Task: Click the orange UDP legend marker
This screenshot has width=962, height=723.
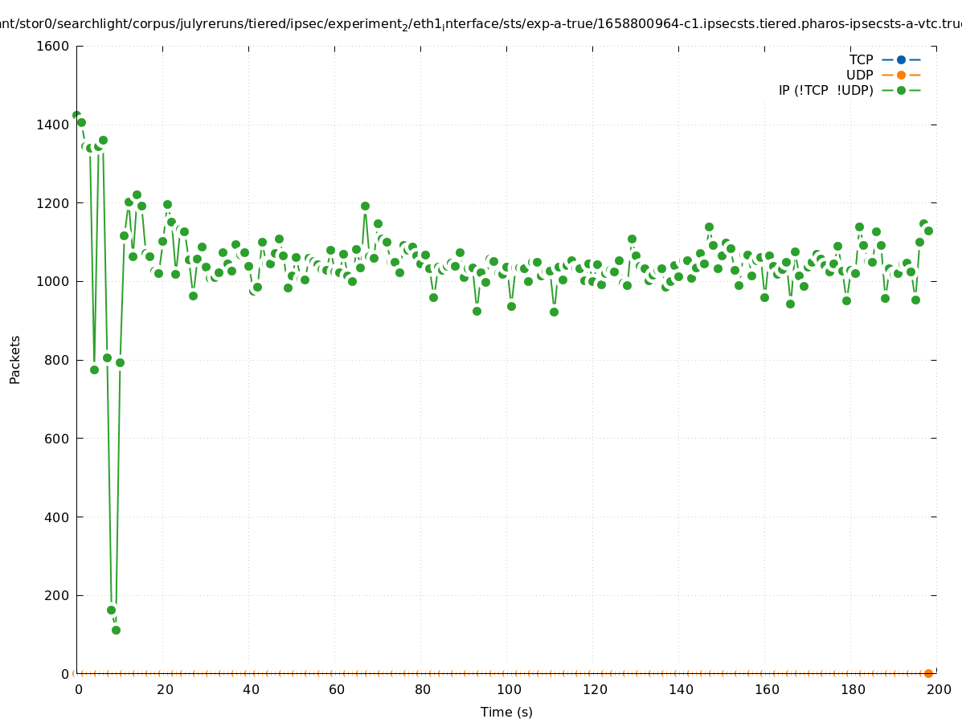Action: [901, 75]
